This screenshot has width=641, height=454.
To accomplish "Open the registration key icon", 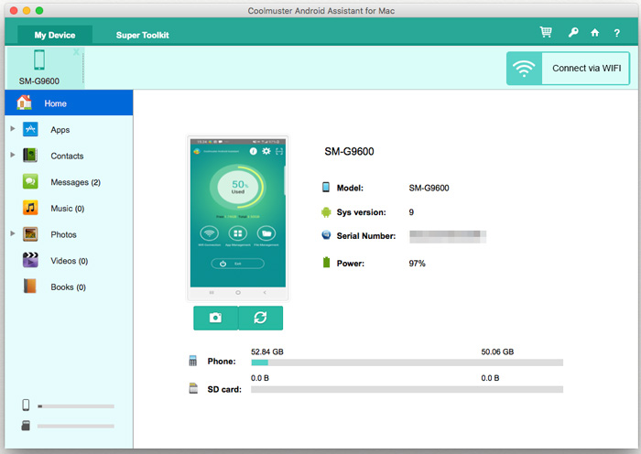I will (571, 33).
